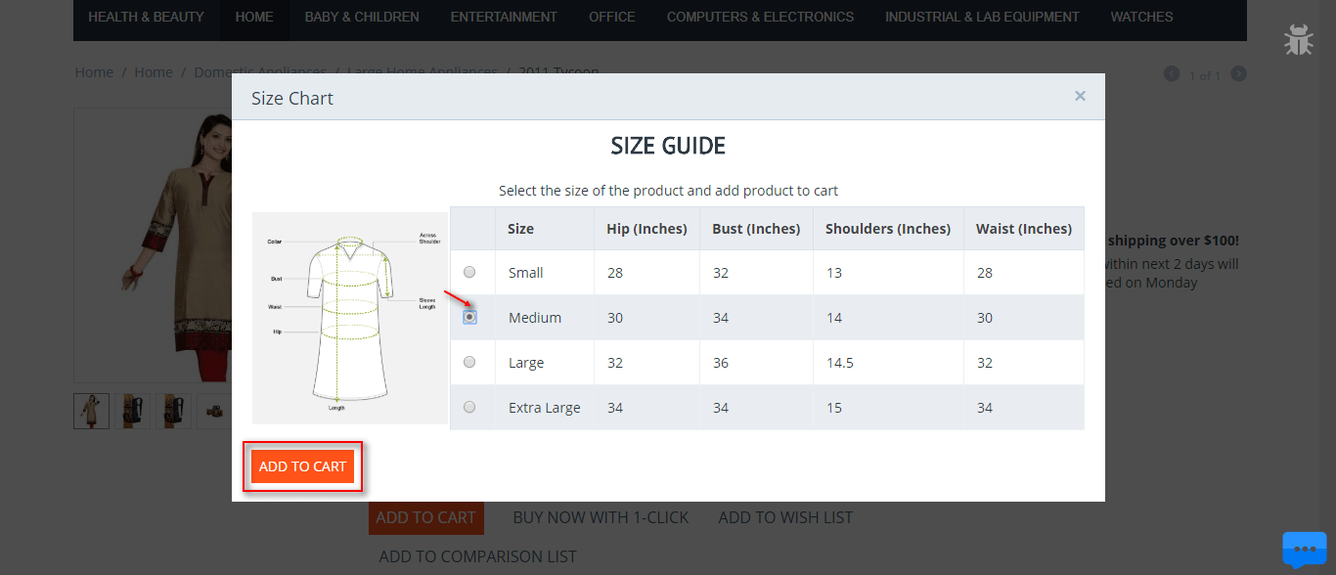The height and width of the screenshot is (575, 1336).
Task: Open the BABY & CHILDREN category
Action: 362,16
